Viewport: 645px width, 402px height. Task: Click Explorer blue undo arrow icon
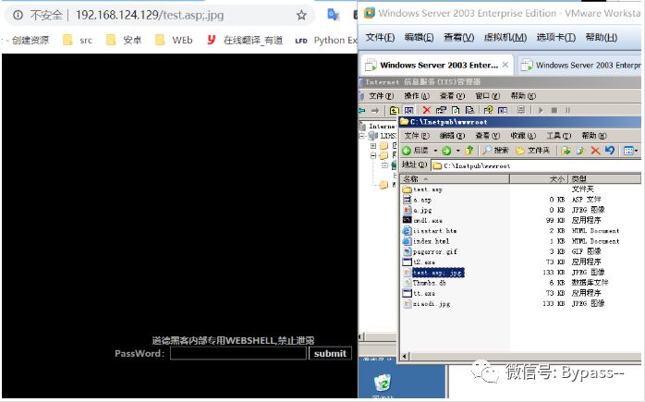click(x=610, y=151)
